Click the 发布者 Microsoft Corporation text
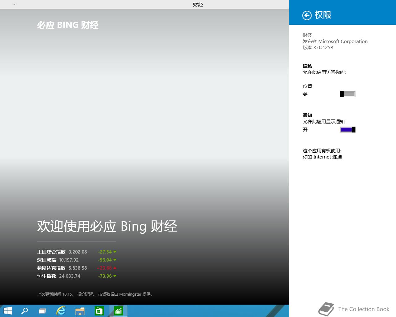 (335, 41)
